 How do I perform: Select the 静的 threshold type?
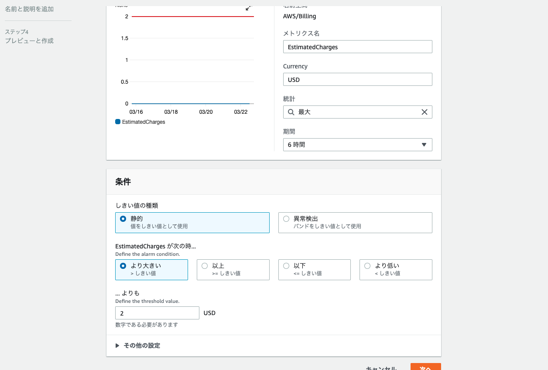coord(123,219)
